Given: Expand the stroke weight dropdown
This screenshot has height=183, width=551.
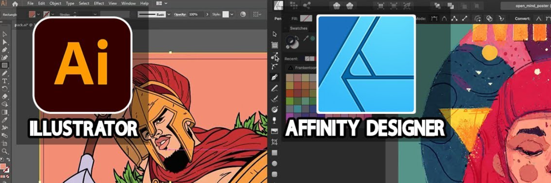Looking at the screenshot, I should click(x=95, y=14).
